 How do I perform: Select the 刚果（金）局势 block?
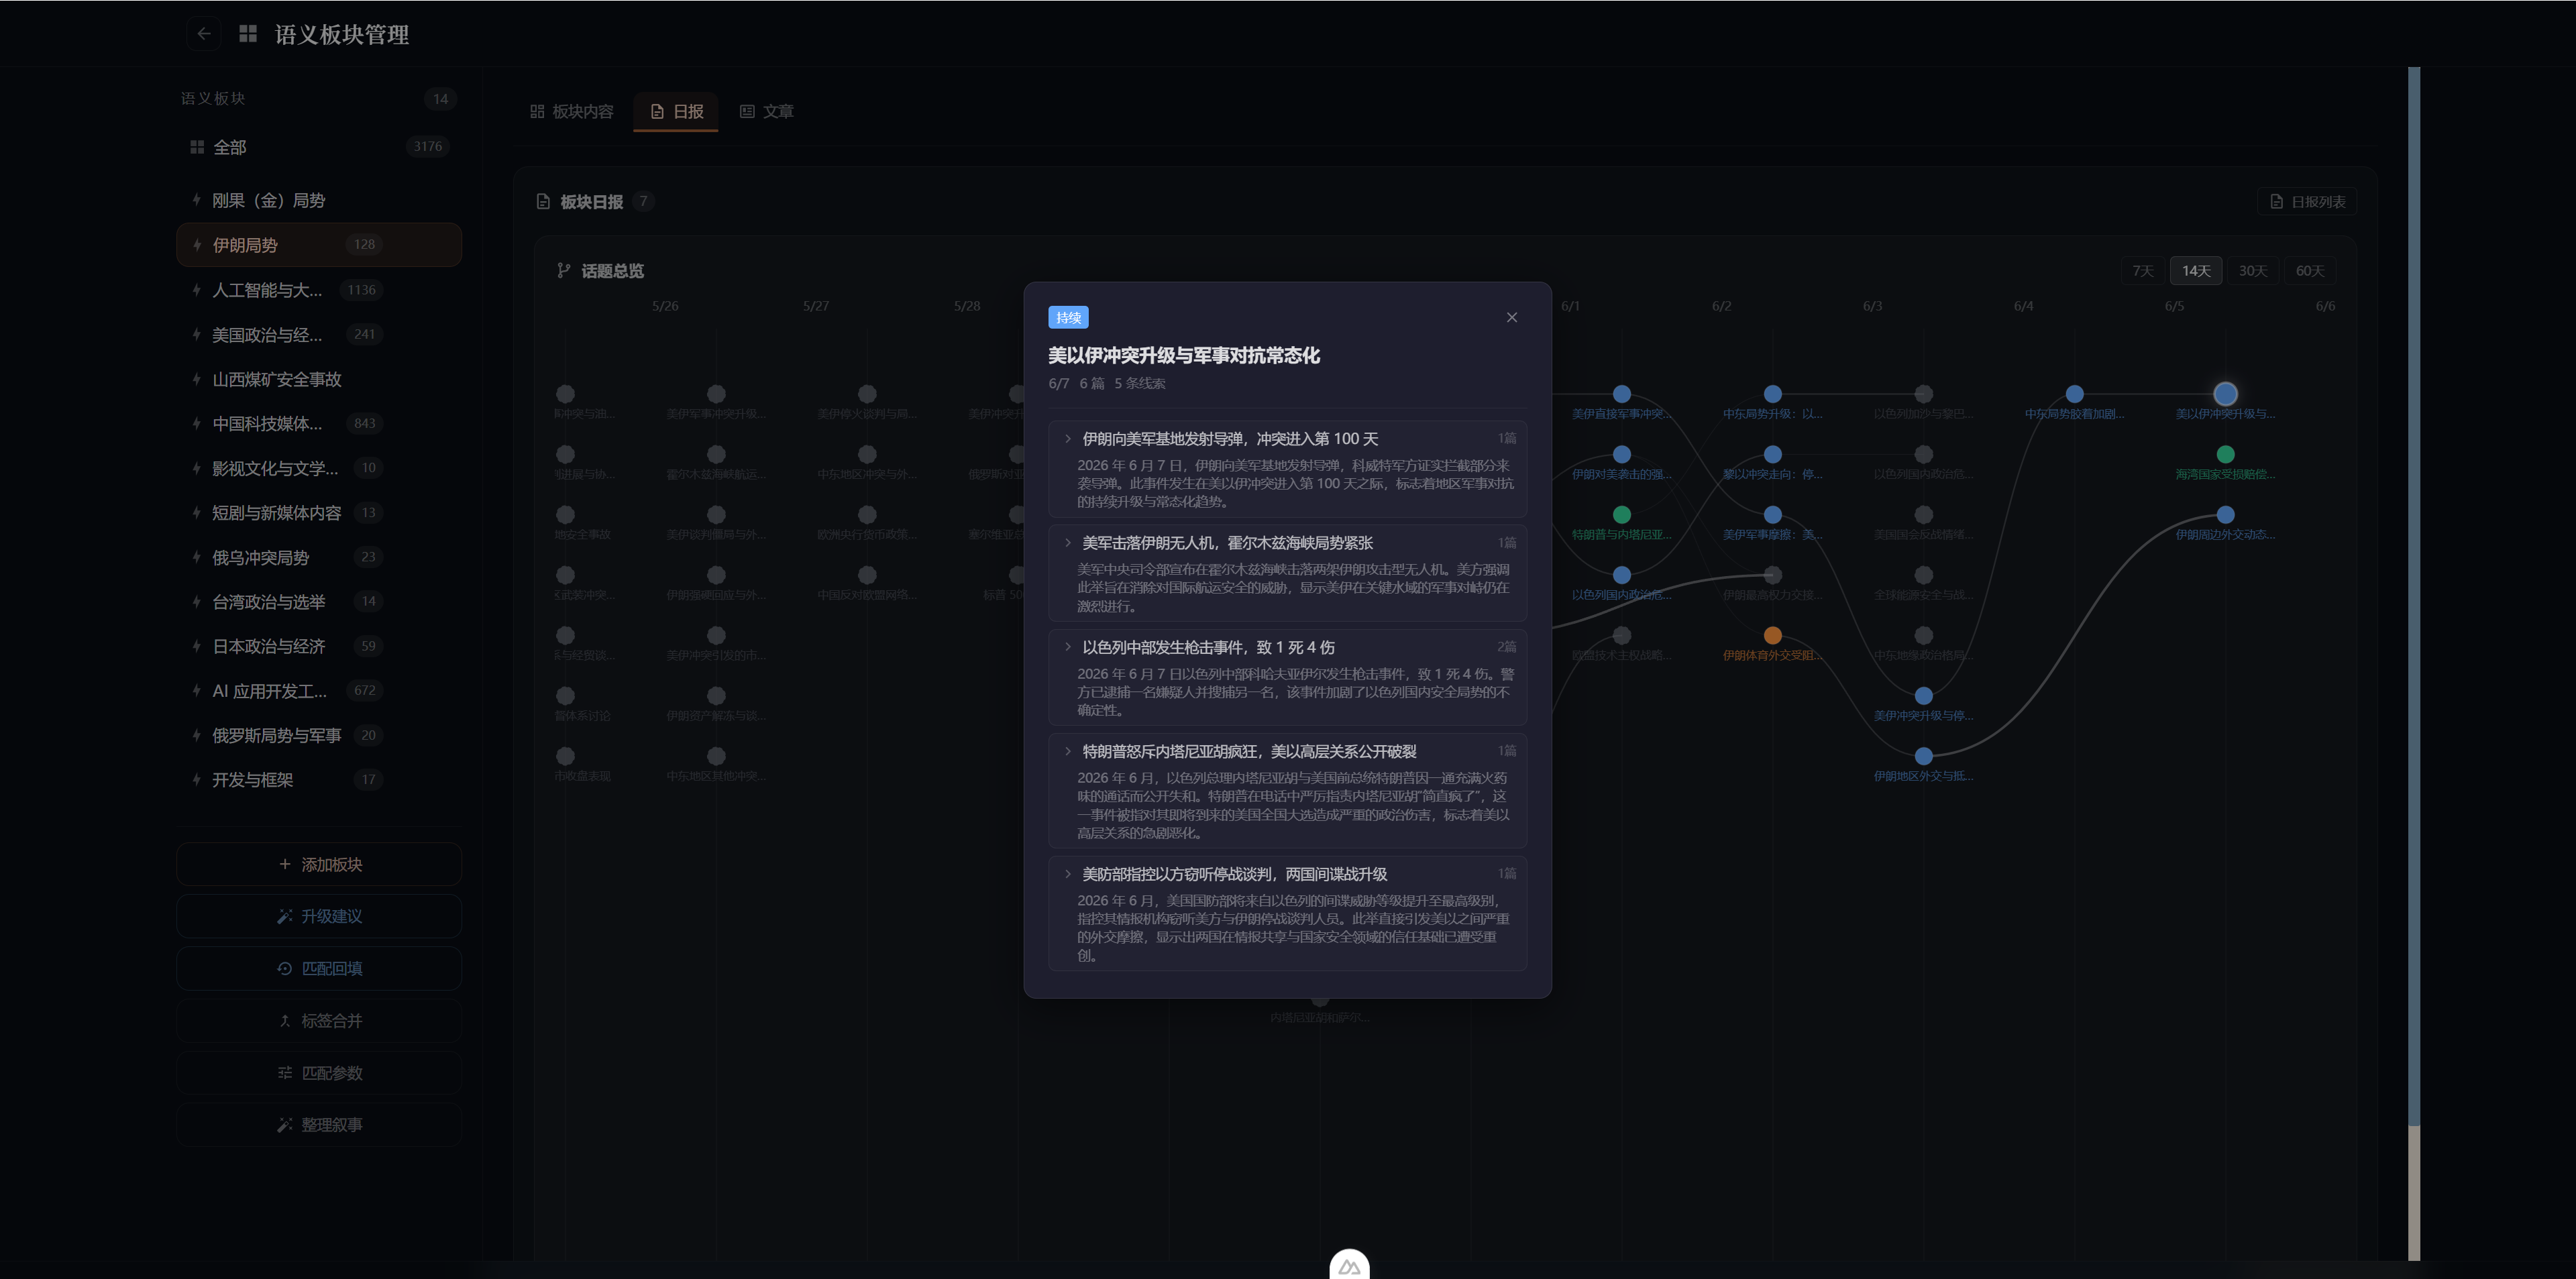(319, 200)
